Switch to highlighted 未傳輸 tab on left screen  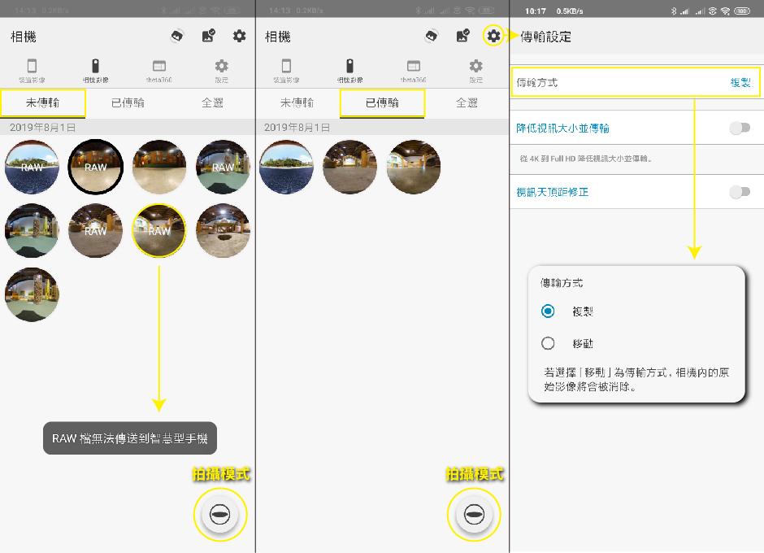pyautogui.click(x=43, y=103)
